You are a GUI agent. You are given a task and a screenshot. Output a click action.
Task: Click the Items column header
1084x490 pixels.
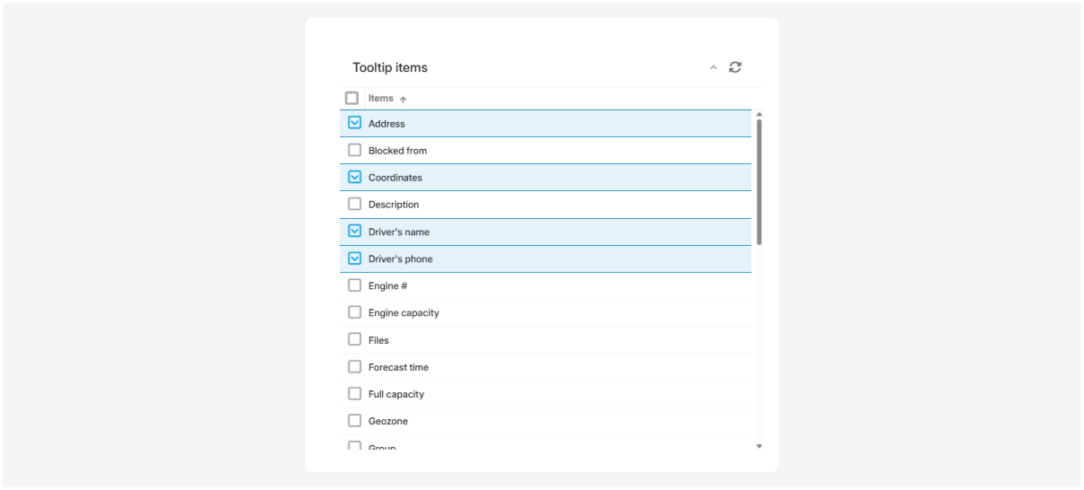pyautogui.click(x=381, y=99)
